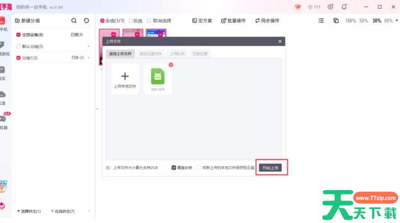Open the cloud disk sidebar icon
The image size is (400, 223).
coord(2,95)
